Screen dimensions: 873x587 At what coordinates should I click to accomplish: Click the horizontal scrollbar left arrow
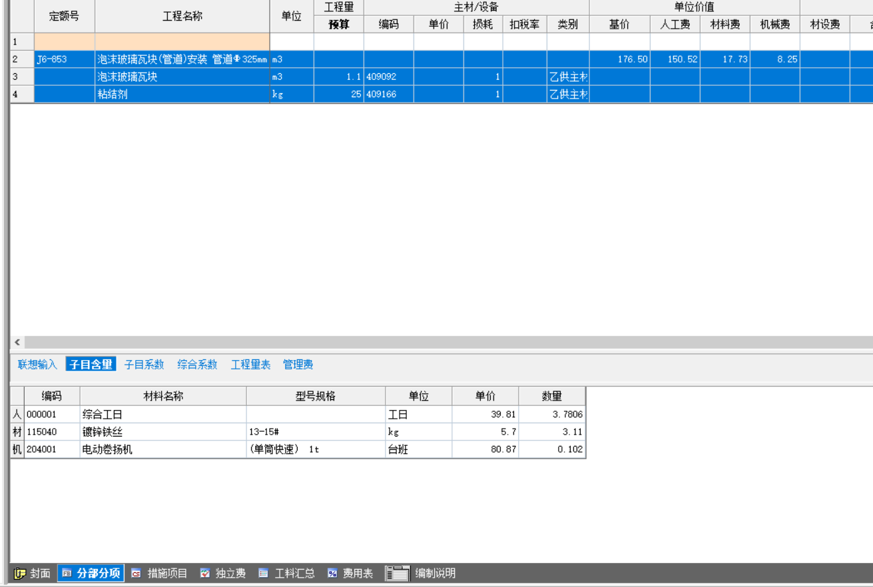[17, 342]
